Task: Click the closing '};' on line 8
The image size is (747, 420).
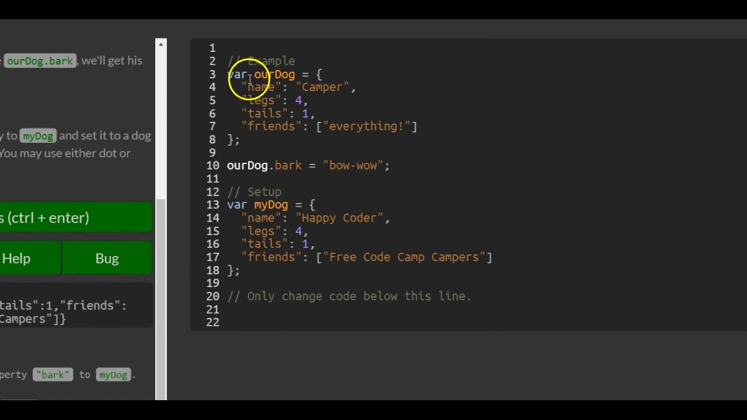Action: tap(233, 140)
